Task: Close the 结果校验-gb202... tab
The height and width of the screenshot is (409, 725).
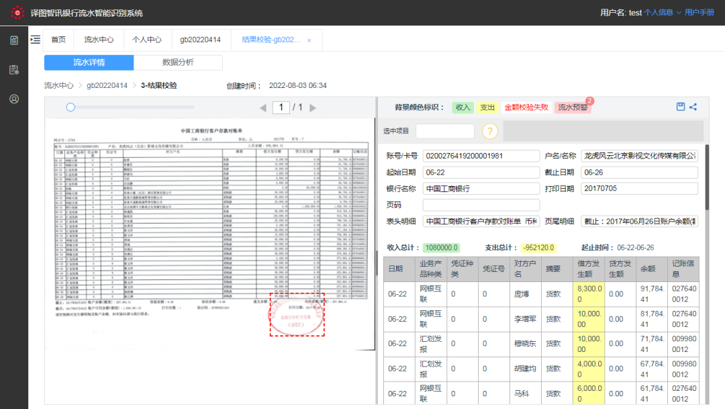Action: click(309, 40)
